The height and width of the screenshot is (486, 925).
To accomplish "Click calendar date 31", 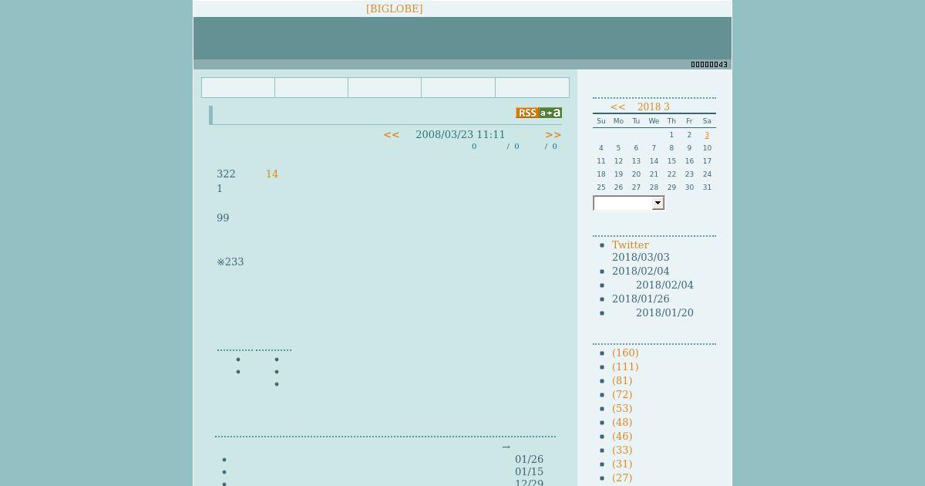I will (x=707, y=187).
